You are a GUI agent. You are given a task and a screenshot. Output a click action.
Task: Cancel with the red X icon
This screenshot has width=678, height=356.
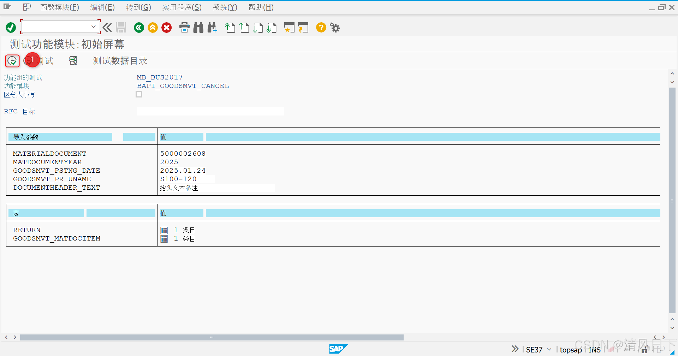166,28
